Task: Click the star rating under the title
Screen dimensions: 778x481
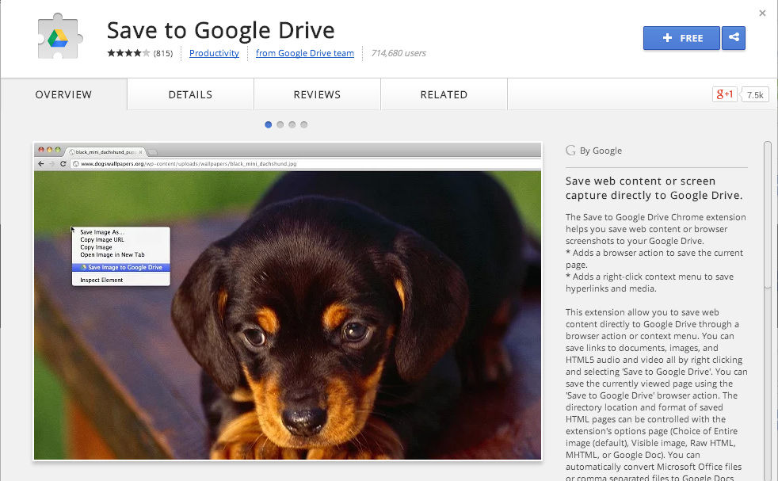Action: coord(128,53)
